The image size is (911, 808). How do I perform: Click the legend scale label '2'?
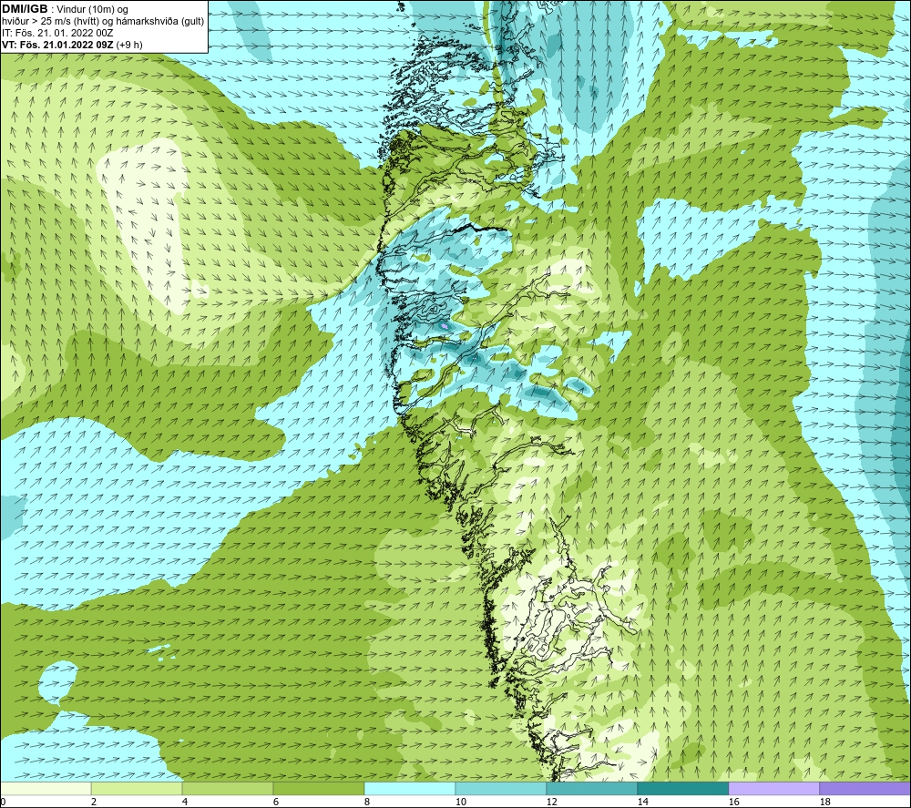[94, 802]
